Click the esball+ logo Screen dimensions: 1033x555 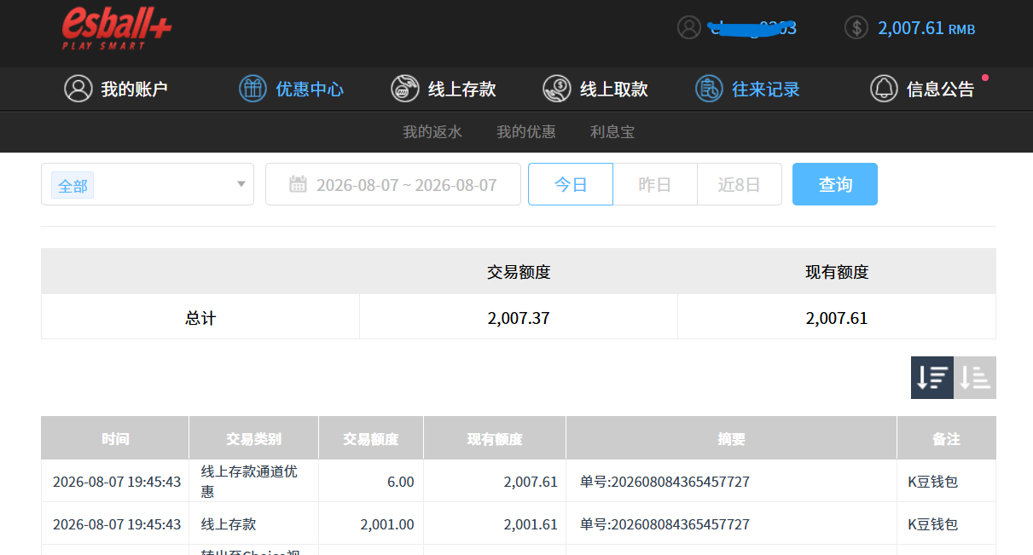(117, 28)
